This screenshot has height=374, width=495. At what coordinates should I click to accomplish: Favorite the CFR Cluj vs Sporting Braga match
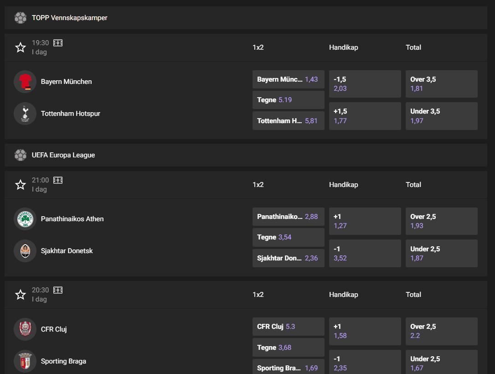pyautogui.click(x=20, y=294)
